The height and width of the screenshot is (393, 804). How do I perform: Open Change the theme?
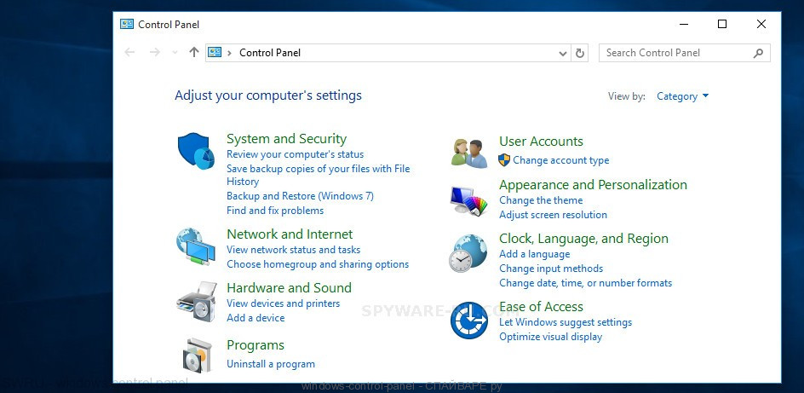541,200
